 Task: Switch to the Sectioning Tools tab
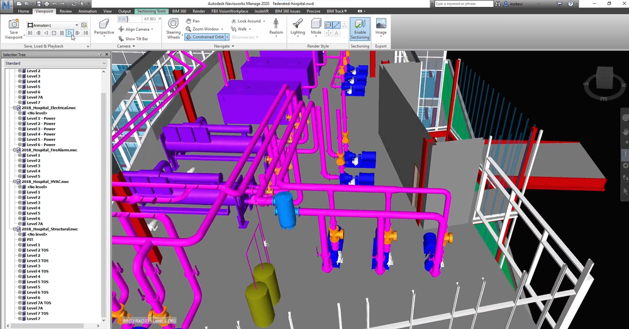(x=151, y=11)
